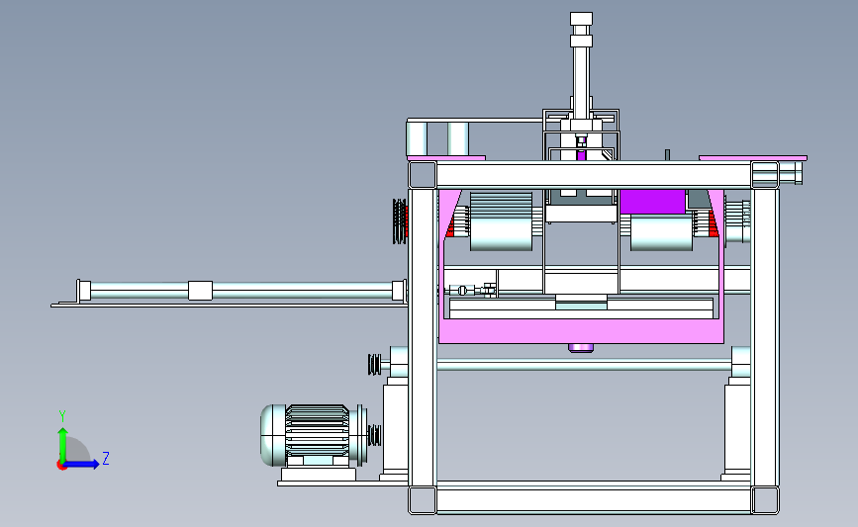
Task: Select the left vertical post of the frame
Action: 423,338
